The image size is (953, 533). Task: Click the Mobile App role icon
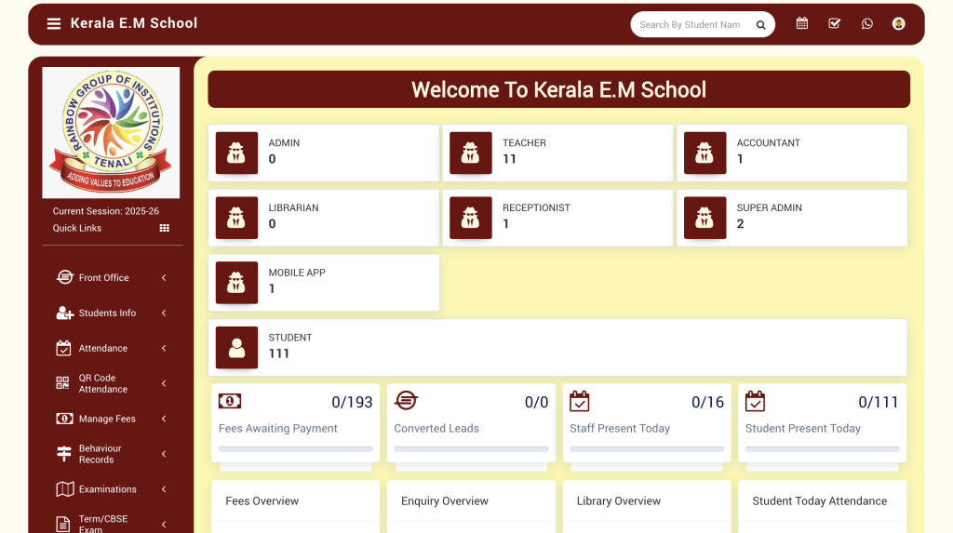(x=236, y=283)
